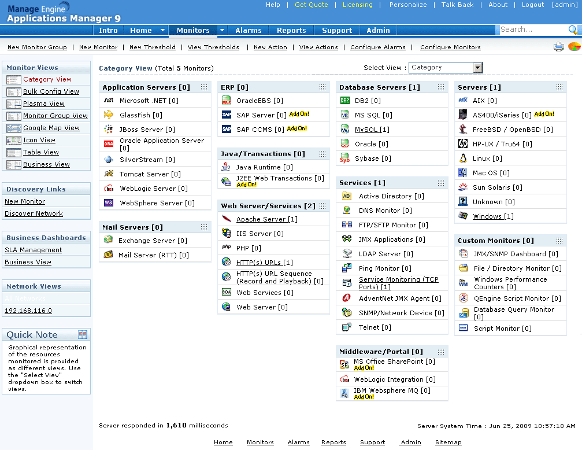
Task: Click the Plasma View icon in sidebar
Action: click(x=14, y=104)
